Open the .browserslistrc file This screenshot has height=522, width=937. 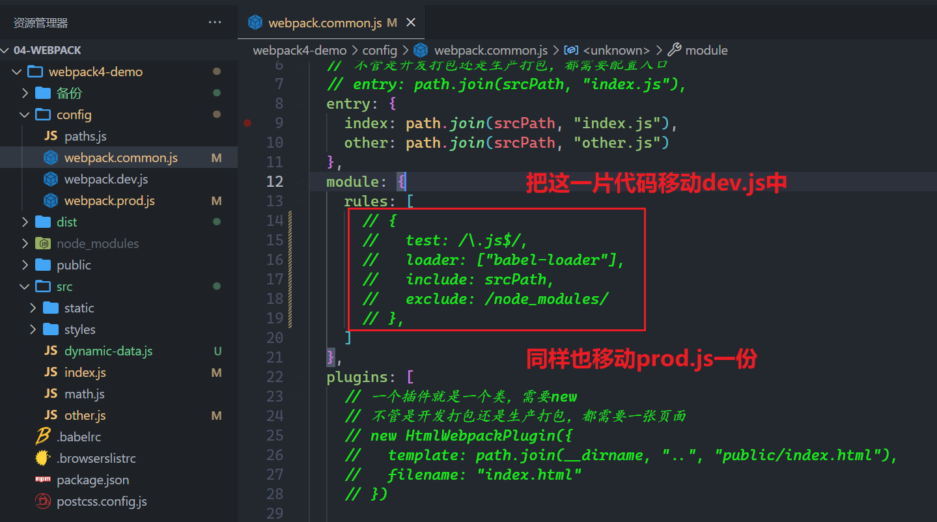click(x=96, y=458)
